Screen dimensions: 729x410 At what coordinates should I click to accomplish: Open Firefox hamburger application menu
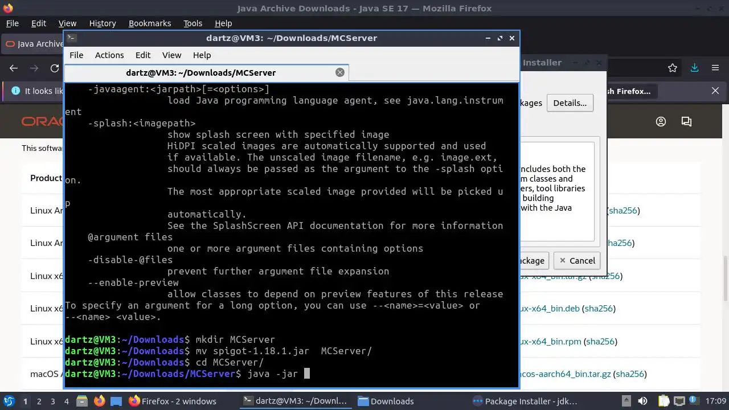pos(715,68)
